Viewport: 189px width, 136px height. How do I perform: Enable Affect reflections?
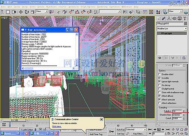pyautogui.click(x=160, y=103)
